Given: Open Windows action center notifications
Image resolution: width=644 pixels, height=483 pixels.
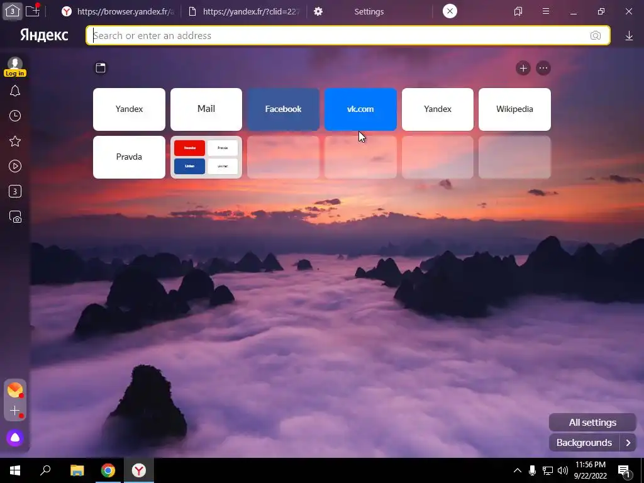Looking at the screenshot, I should point(624,471).
